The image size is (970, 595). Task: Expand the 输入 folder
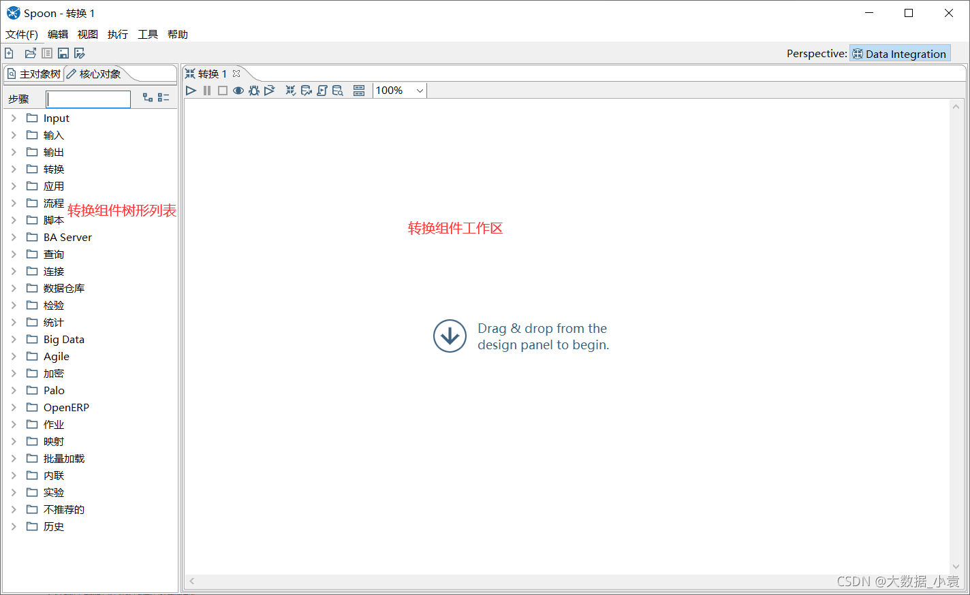pos(14,135)
